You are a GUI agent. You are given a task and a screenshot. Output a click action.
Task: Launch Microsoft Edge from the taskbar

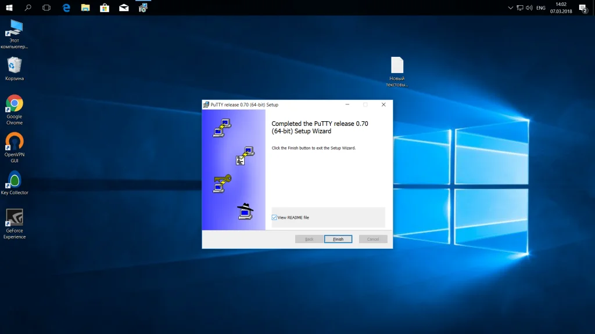[x=66, y=8]
